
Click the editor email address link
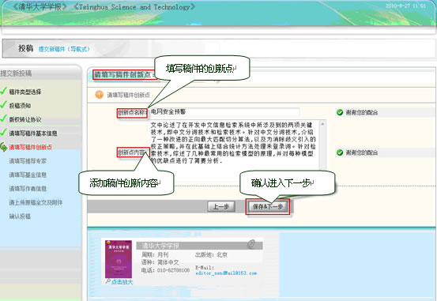(x=226, y=273)
